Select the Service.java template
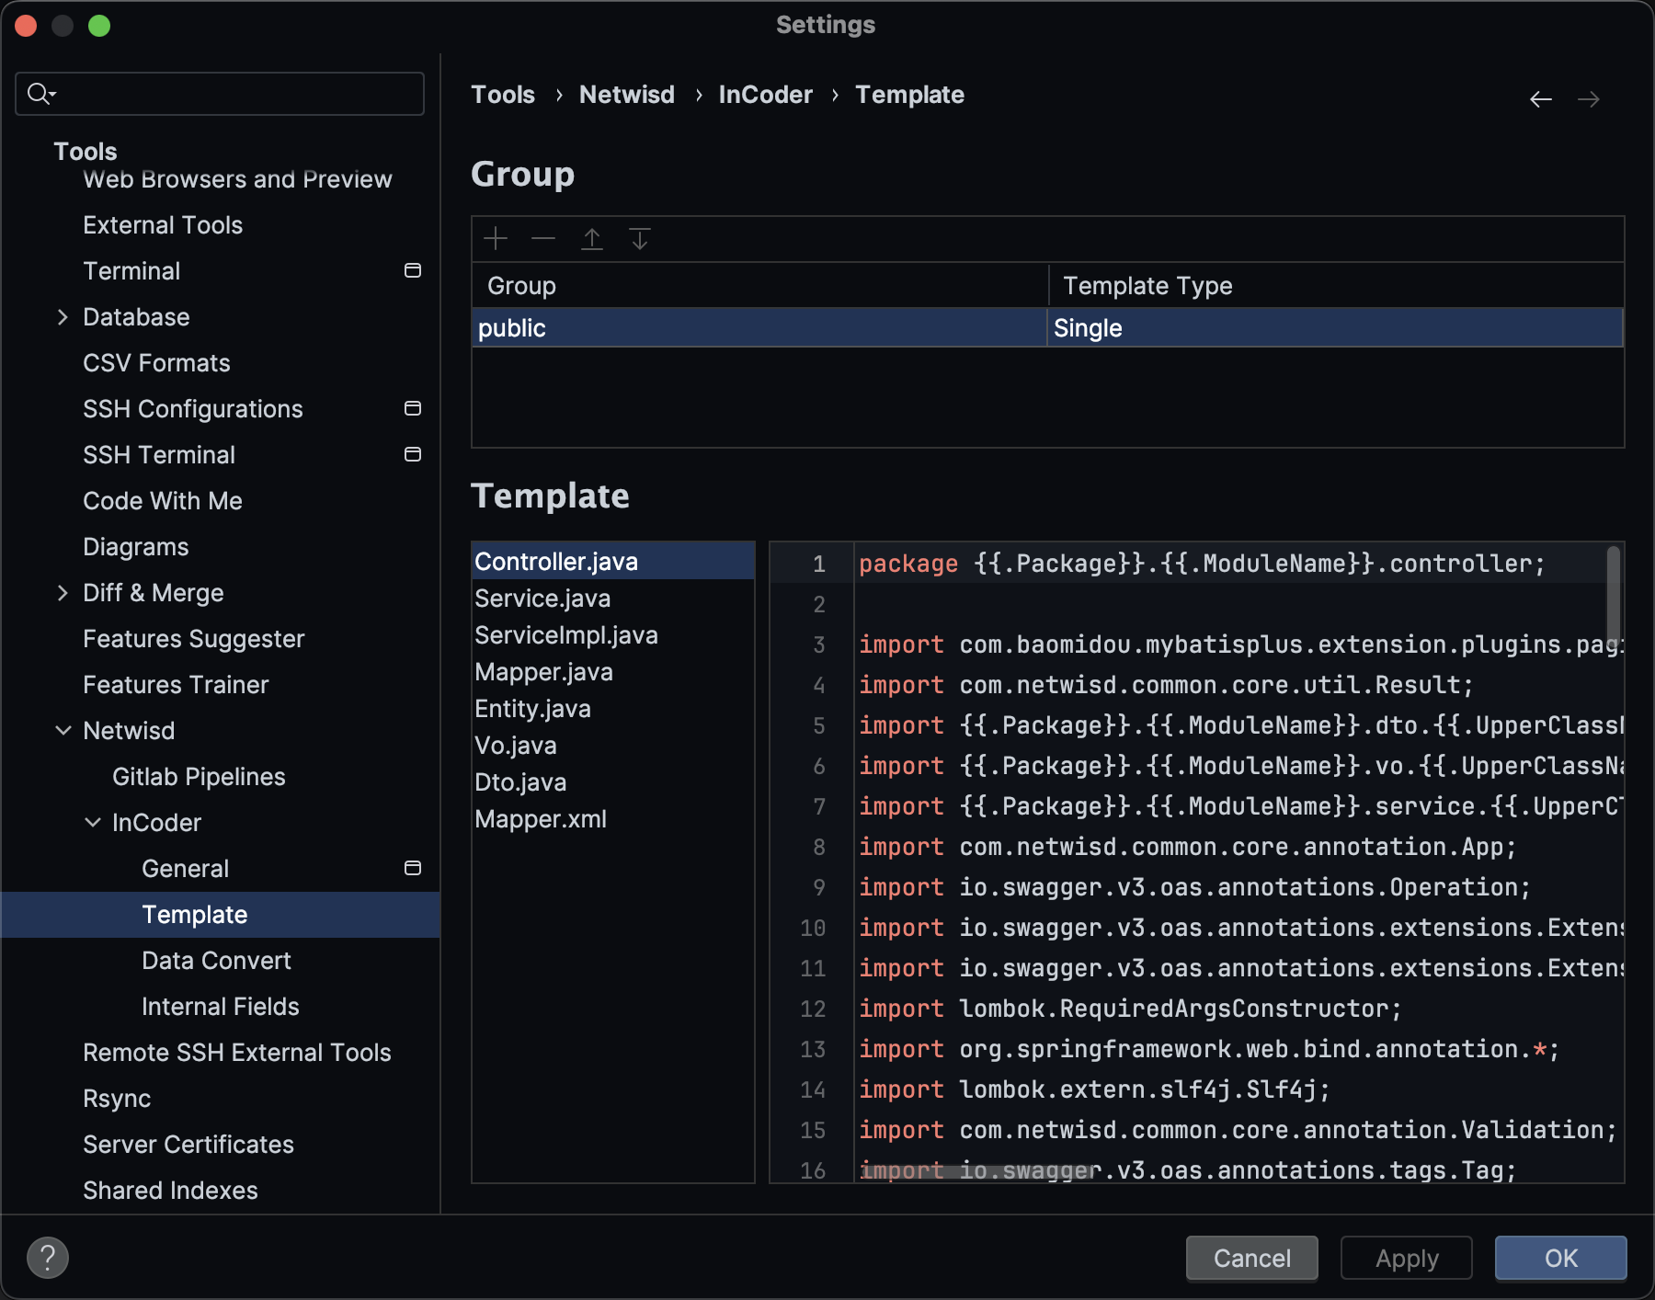 (x=542, y=599)
